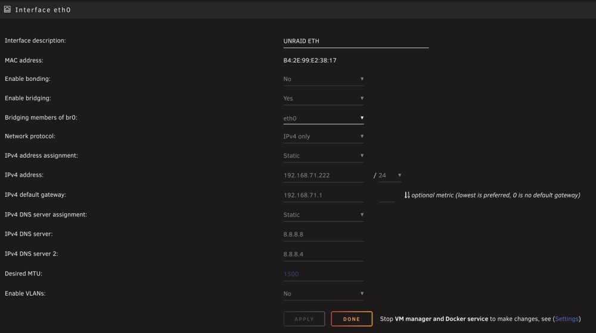This screenshot has width=596, height=333.
Task: Click the Desired MTU field
Action: 324,274
